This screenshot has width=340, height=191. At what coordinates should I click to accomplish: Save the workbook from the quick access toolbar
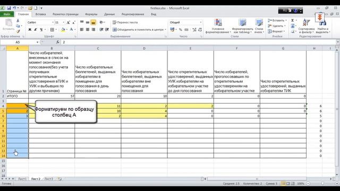tap(9, 8)
